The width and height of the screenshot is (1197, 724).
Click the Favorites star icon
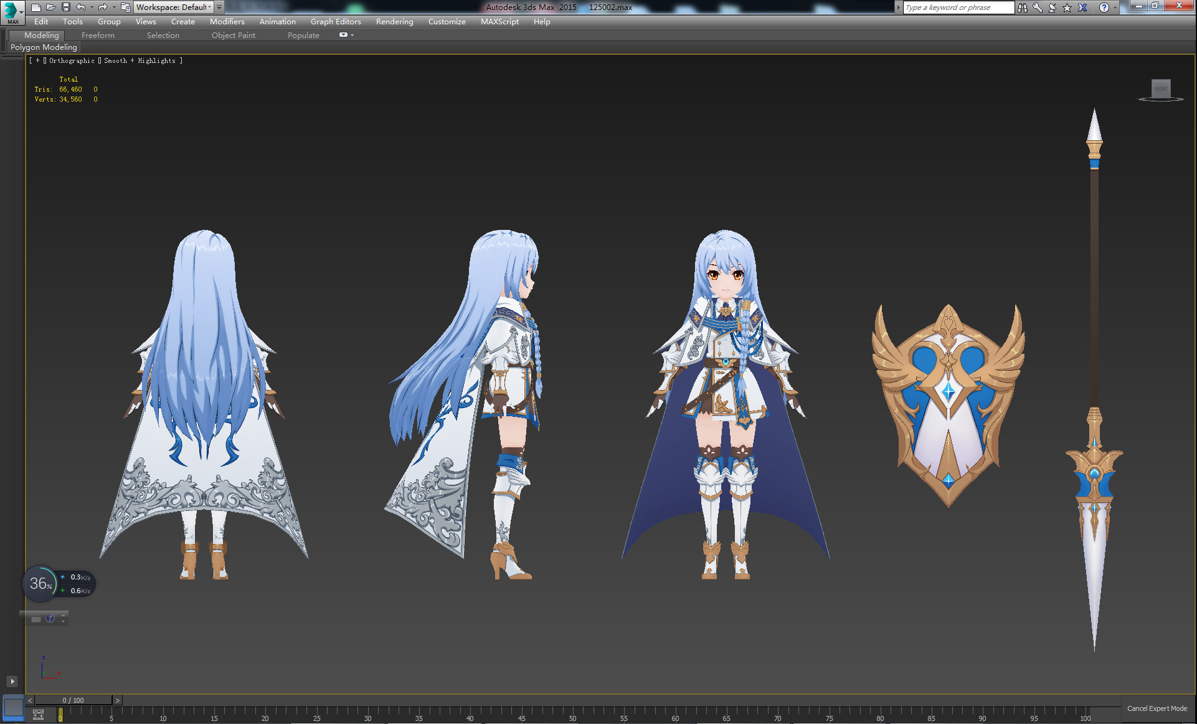1067,7
